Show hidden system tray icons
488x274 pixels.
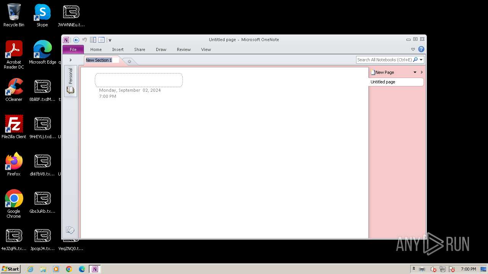click(x=414, y=269)
